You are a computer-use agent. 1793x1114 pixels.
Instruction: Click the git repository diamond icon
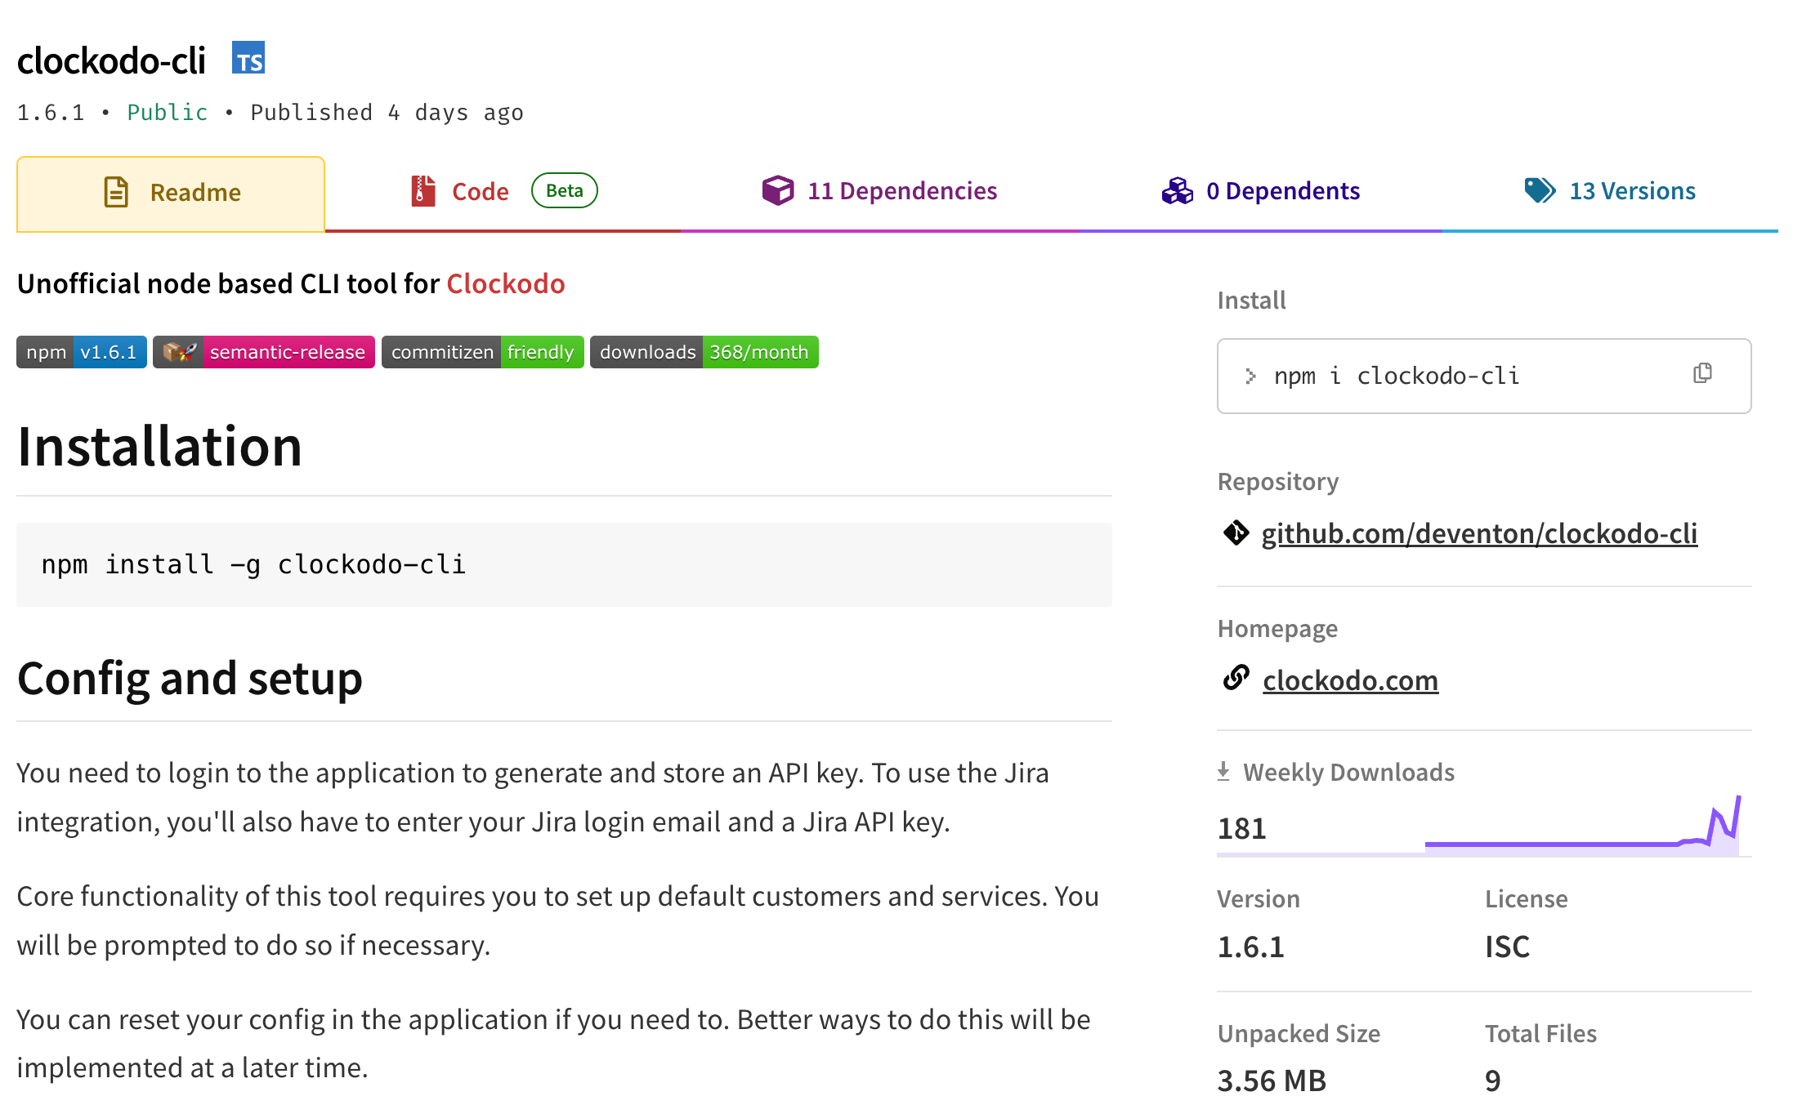pos(1236,532)
